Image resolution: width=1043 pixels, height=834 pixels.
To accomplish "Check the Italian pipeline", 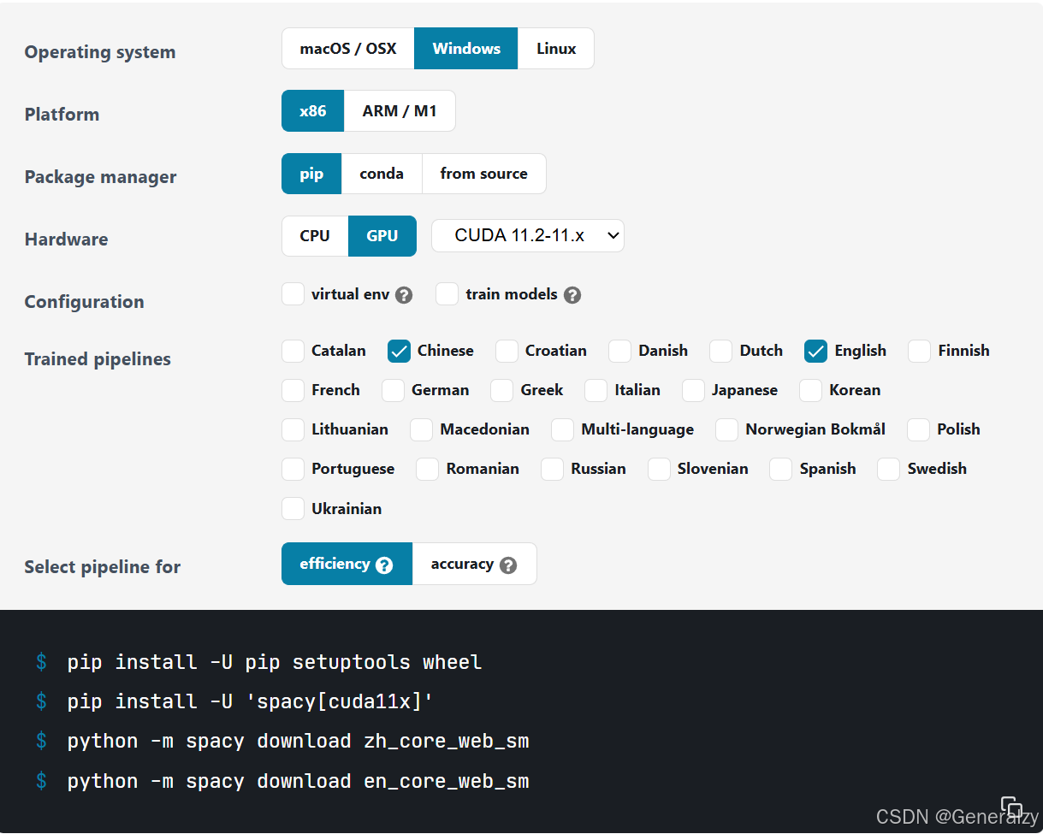I will pyautogui.click(x=596, y=390).
